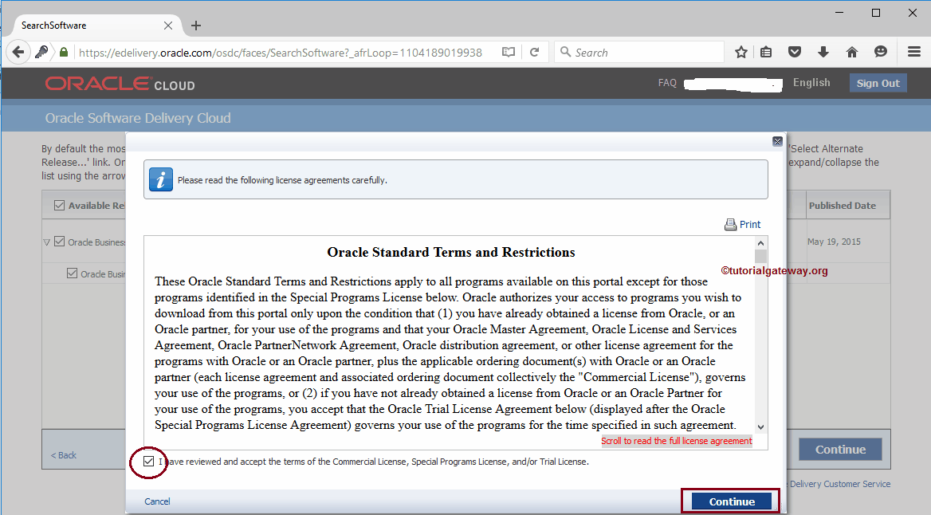Click the Back link on page
Screen dimensions: 931x515
(64, 455)
